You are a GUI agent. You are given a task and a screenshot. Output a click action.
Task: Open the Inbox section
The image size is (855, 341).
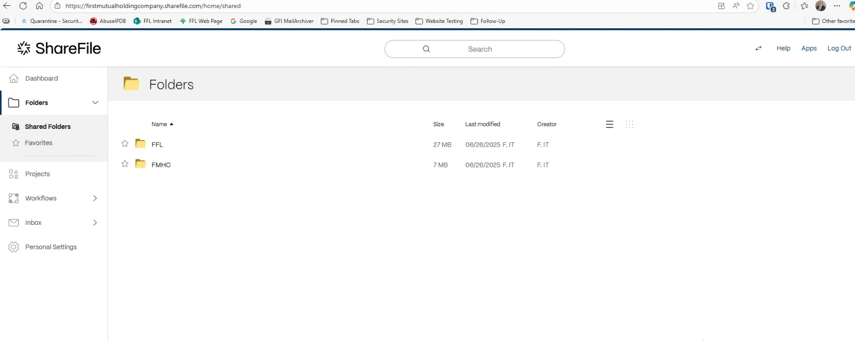coord(33,223)
